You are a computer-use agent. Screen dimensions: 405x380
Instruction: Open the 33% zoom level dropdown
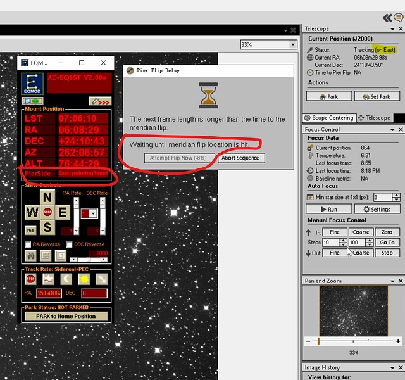[x=293, y=45]
